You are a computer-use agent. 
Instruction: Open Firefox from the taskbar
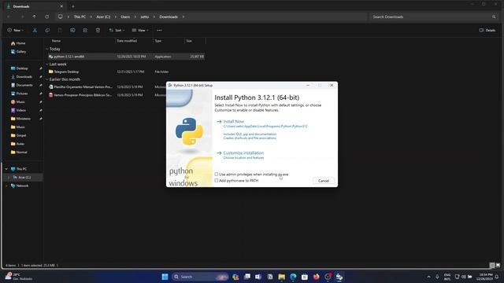click(x=317, y=277)
